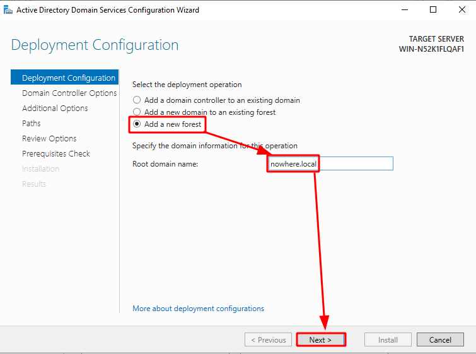
Task: Click the Cancel button
Action: (440, 339)
